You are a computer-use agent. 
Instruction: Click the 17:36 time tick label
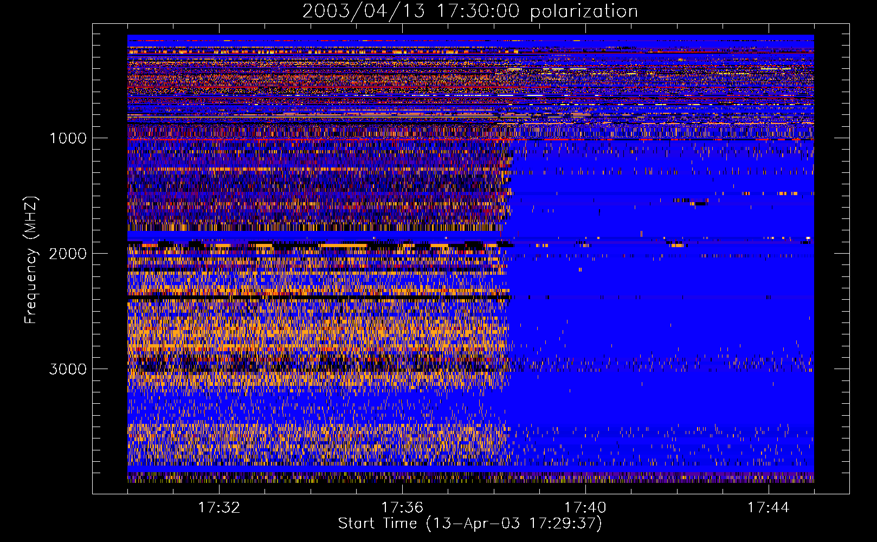[402, 508]
